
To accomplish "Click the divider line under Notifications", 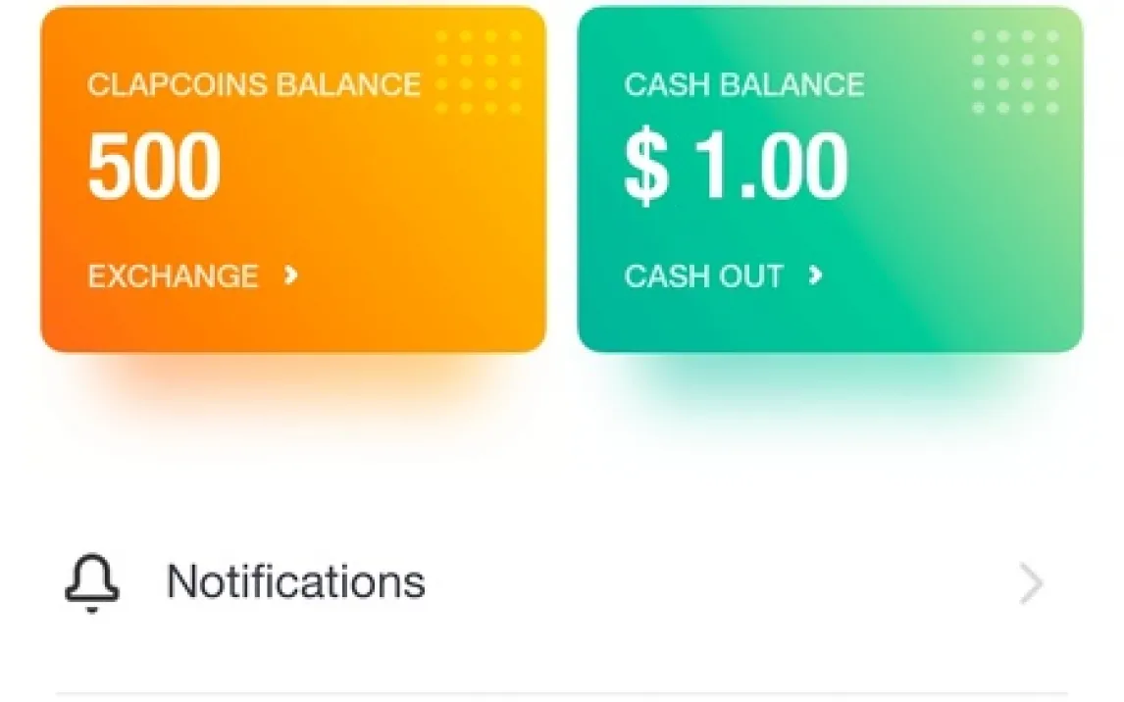I will click(x=561, y=693).
